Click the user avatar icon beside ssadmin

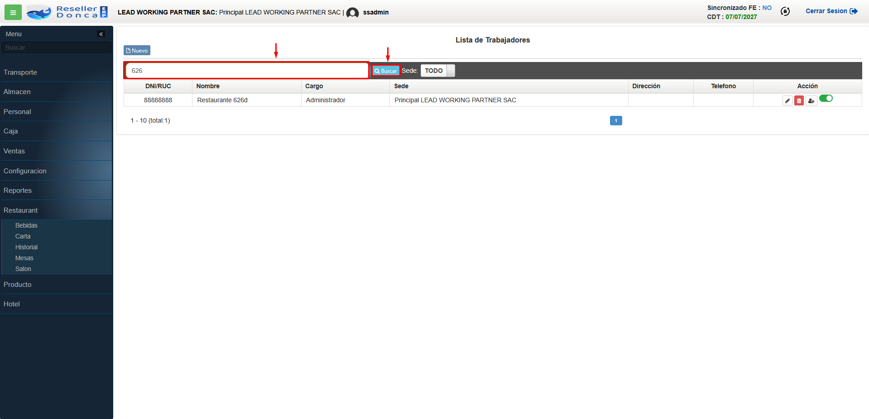(352, 13)
